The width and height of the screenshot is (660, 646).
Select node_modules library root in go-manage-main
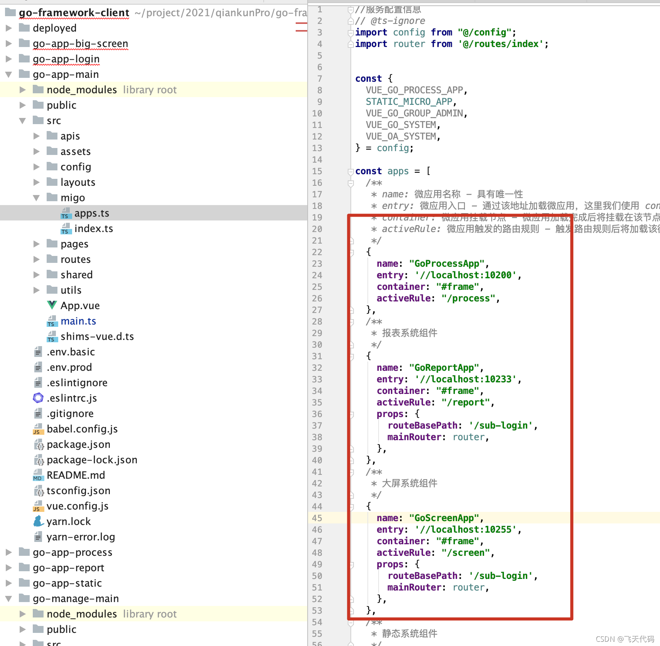(x=153, y=614)
